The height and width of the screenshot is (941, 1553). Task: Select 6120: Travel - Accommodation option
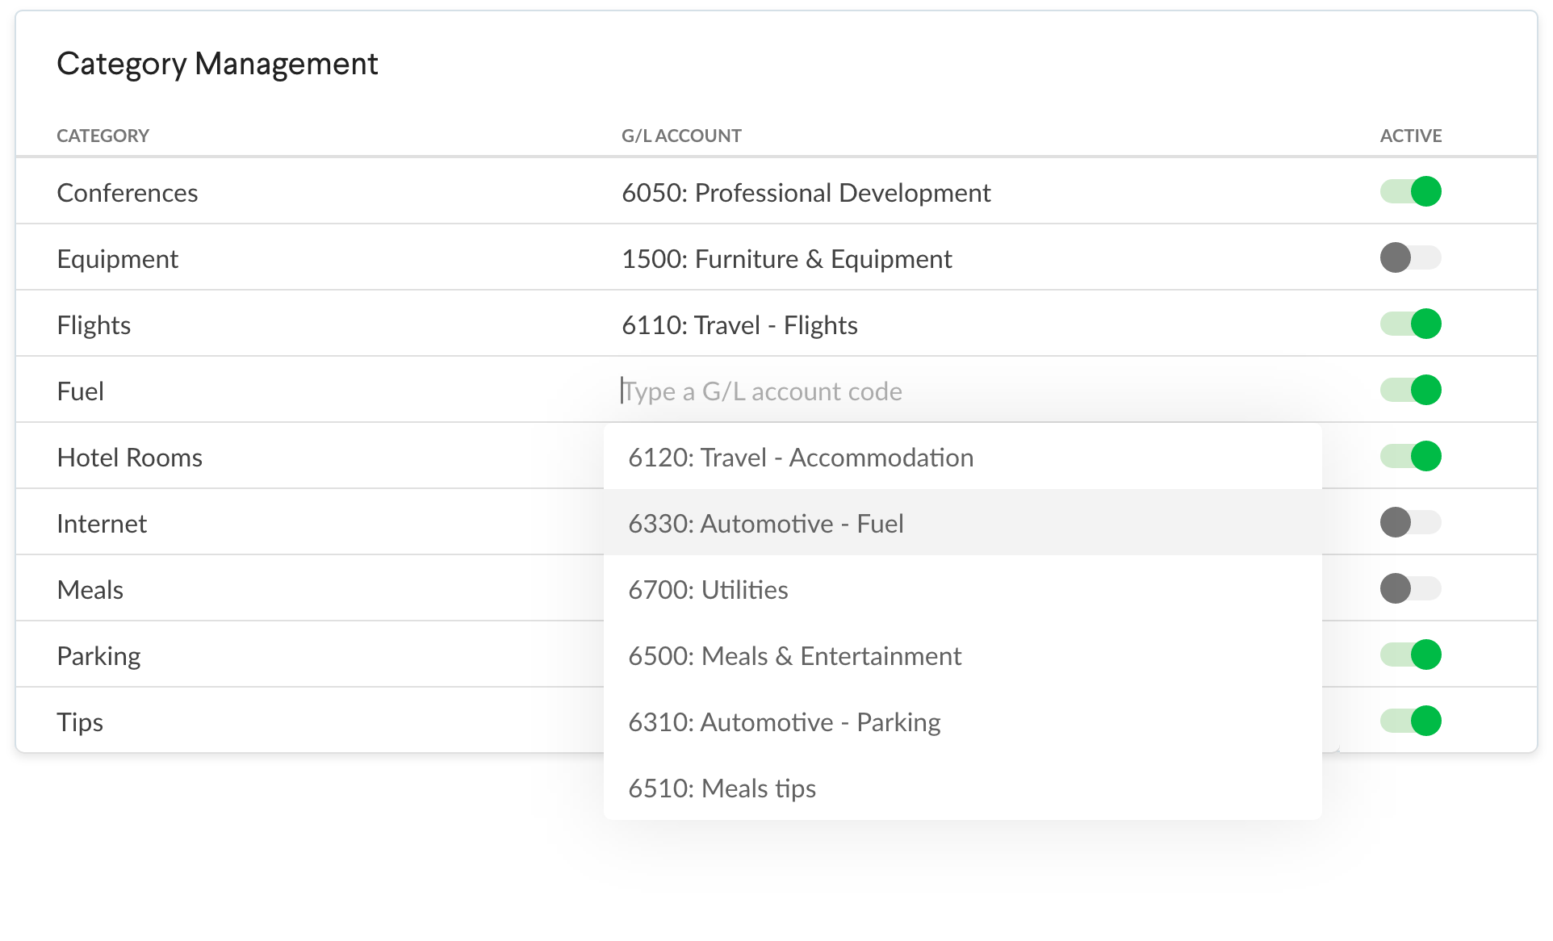(801, 458)
